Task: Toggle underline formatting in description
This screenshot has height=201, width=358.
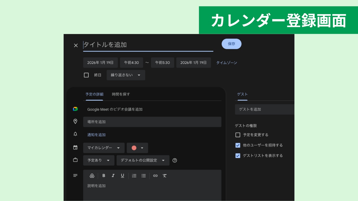Action: pyautogui.click(x=123, y=176)
